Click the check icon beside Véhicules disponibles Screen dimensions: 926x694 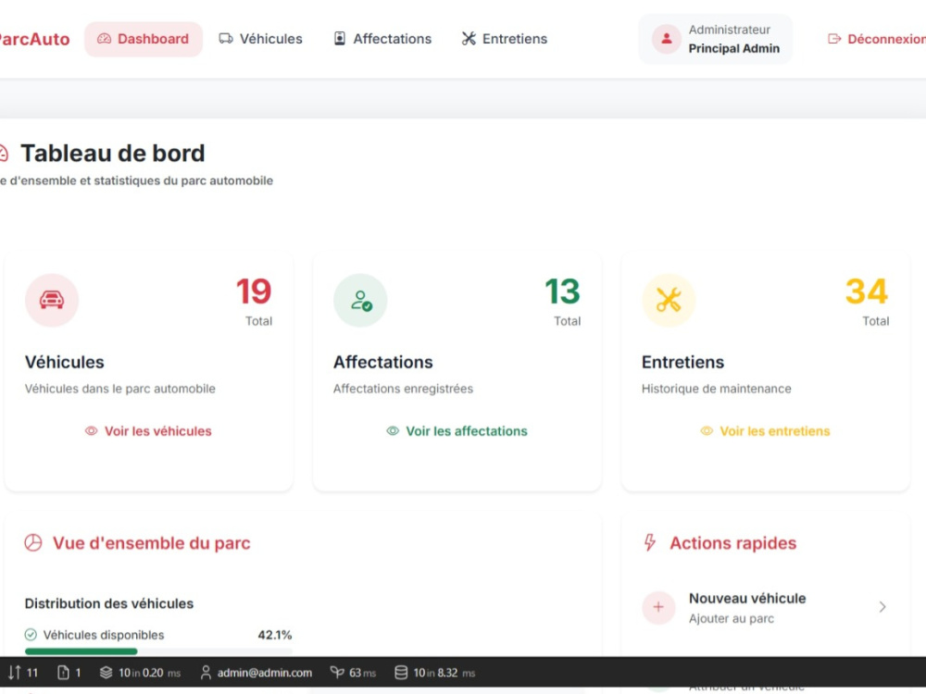click(31, 635)
